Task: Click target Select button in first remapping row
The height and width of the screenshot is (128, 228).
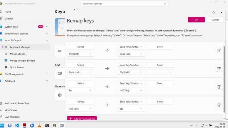Action: [x=160, y=47]
